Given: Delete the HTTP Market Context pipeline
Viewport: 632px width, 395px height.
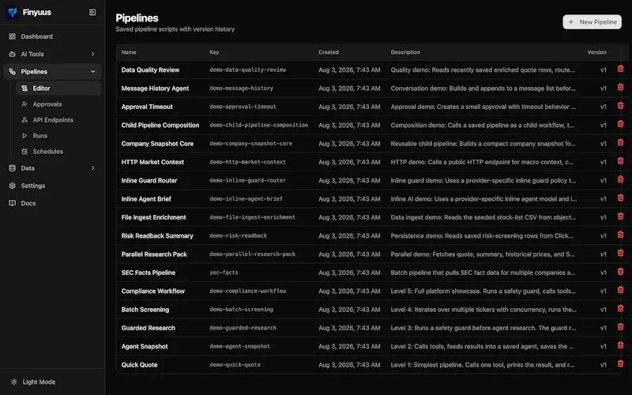Looking at the screenshot, I should [x=620, y=161].
